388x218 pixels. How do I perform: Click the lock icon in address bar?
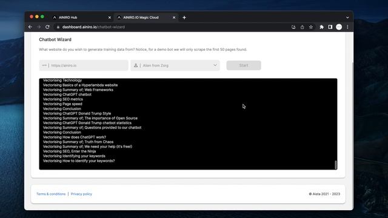[x=58, y=27]
